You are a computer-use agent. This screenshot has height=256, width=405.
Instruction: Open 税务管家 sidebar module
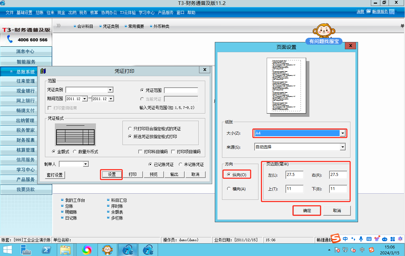coord(26,130)
